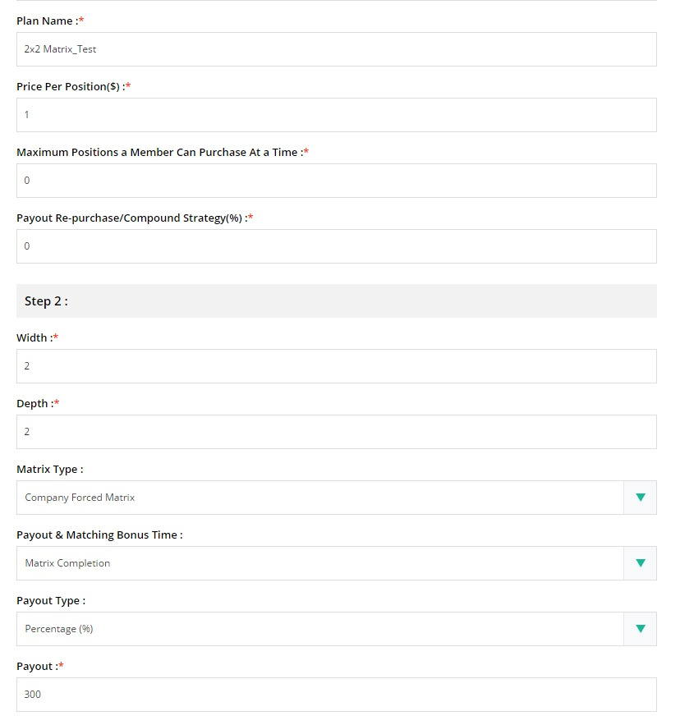Click the Step 2 section header
Viewport: 680px width, 725px height.
coord(336,301)
